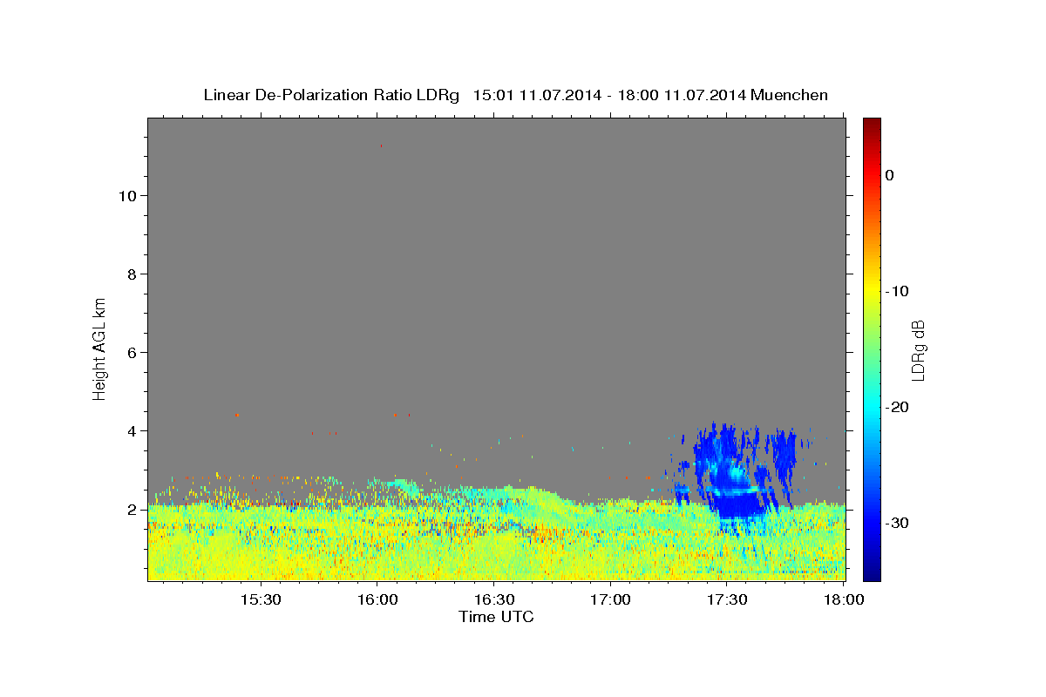The height and width of the screenshot is (697, 1046).
Task: Click the 16:00 time tick label
Action: pyautogui.click(x=377, y=600)
